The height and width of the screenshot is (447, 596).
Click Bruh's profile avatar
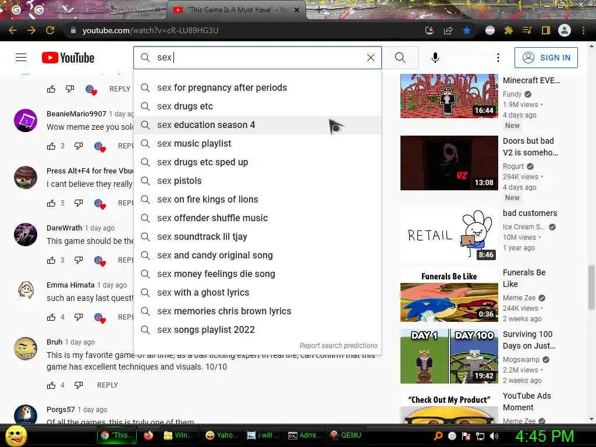click(26, 349)
